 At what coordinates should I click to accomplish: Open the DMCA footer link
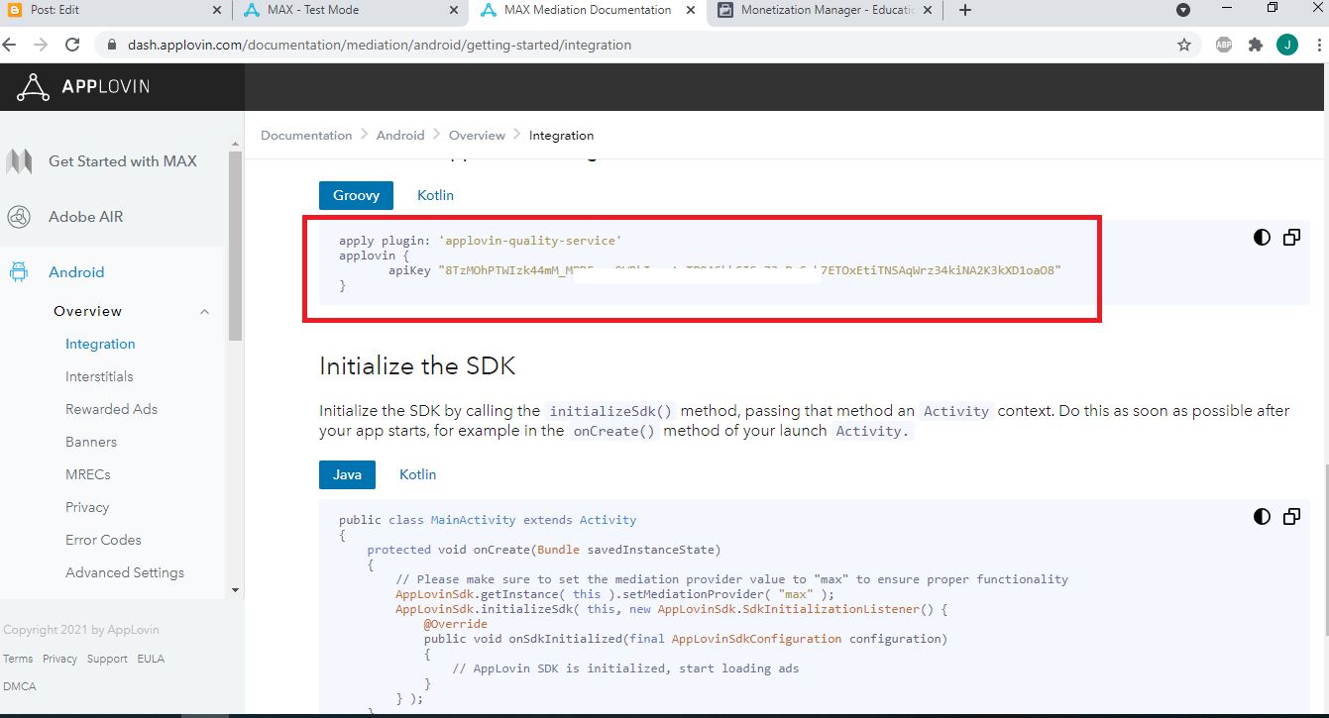point(20,686)
